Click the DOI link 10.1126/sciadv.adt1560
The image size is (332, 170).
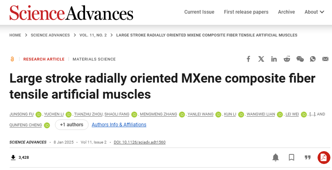[x=140, y=142]
